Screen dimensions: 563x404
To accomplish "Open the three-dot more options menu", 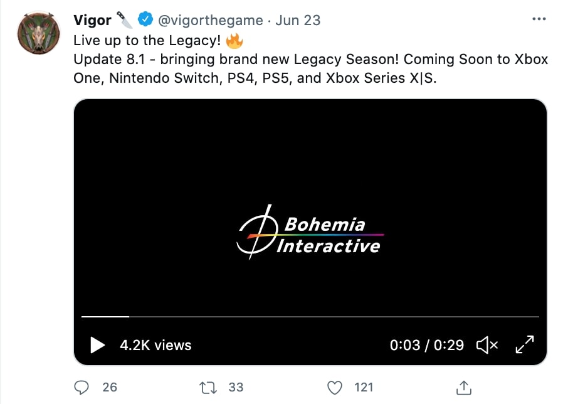I will [x=539, y=19].
